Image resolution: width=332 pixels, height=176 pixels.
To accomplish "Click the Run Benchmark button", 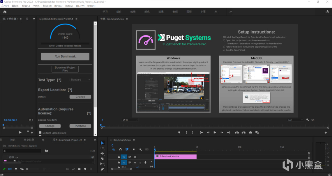I will coord(65,56).
